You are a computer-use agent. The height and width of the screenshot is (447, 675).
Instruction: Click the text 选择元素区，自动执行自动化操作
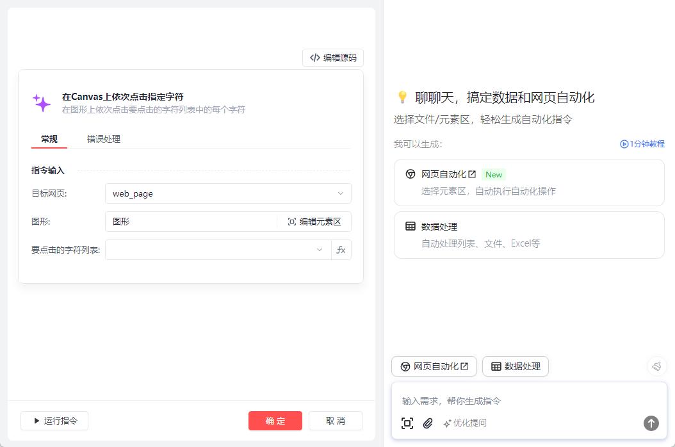(488, 191)
